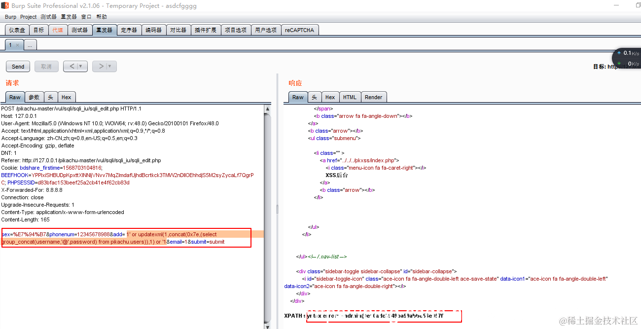Viewport: 641px width, 329px height.
Task: Open the Burp menu
Action: [x=10, y=17]
